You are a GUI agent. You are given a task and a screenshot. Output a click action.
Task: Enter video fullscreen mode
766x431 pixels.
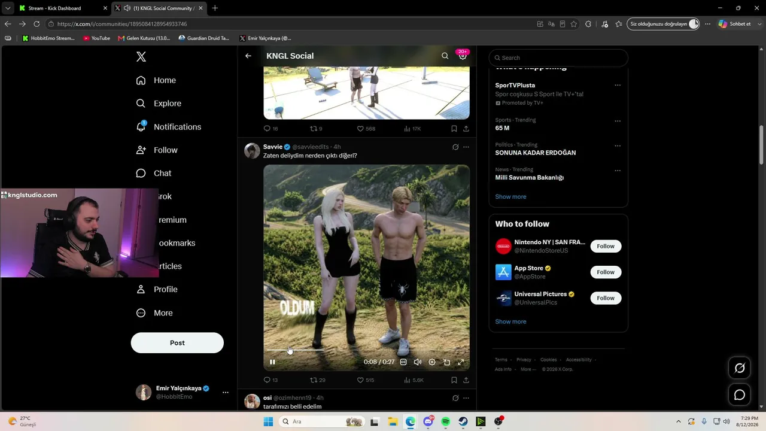[461, 362]
